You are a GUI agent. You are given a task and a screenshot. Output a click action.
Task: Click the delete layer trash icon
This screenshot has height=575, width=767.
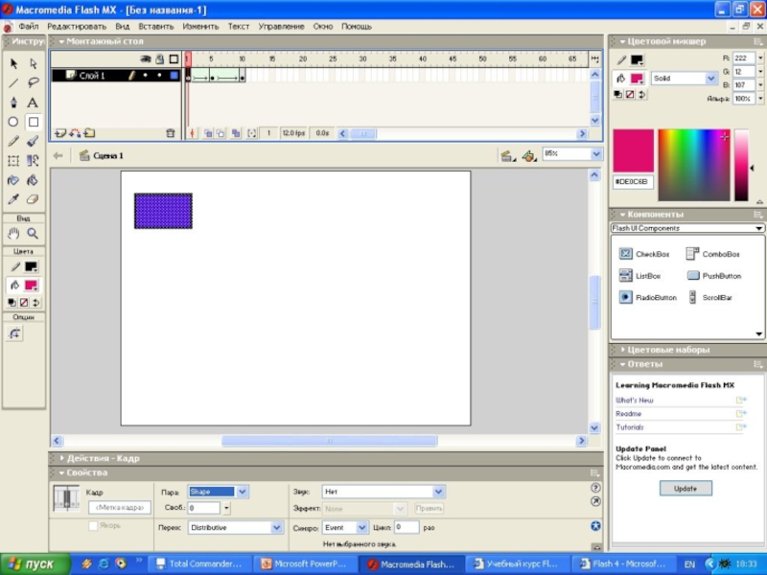pos(171,133)
